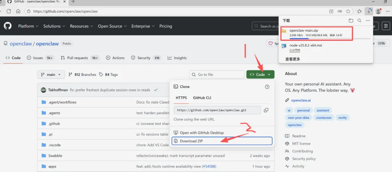Copy the clone URL to clipboard
The width and height of the screenshot is (392, 172).
[x=266, y=110]
